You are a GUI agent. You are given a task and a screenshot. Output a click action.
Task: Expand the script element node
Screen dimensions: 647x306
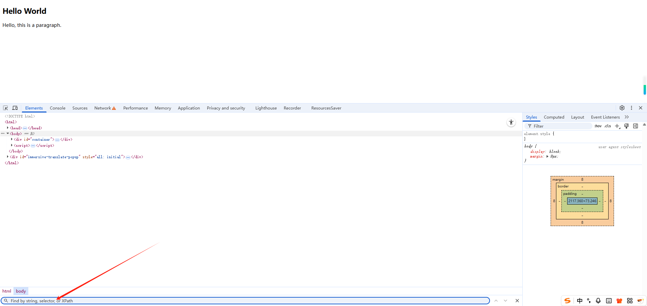(x=12, y=145)
